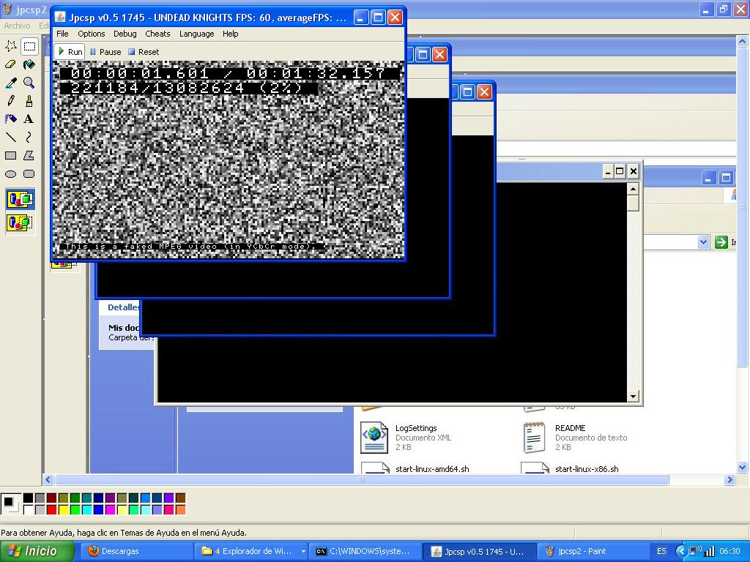Viewport: 750px width, 562px height.
Task: Click Paint horizontal scrollbar right arrow
Action: [x=730, y=480]
